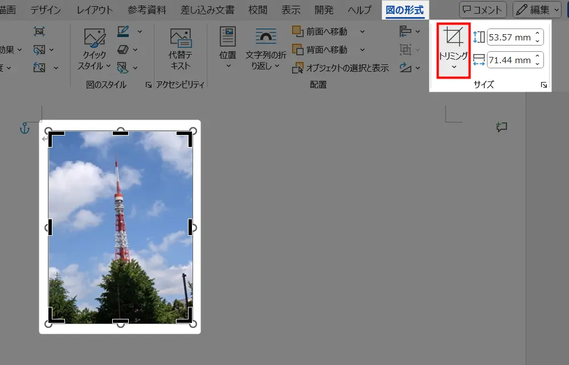Click オブジェクトの選択と表示 button

pos(341,68)
